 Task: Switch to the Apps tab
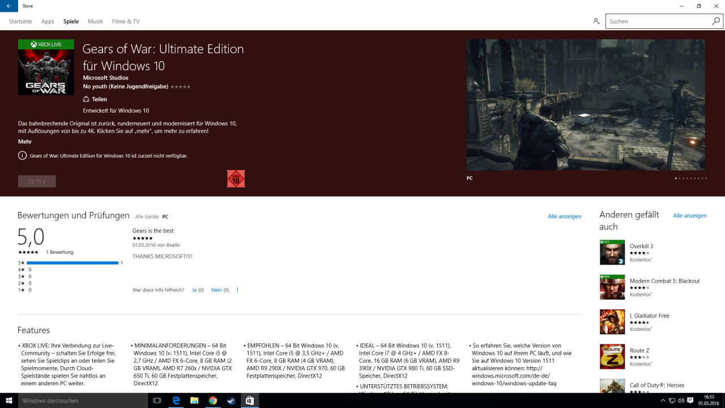tap(48, 22)
